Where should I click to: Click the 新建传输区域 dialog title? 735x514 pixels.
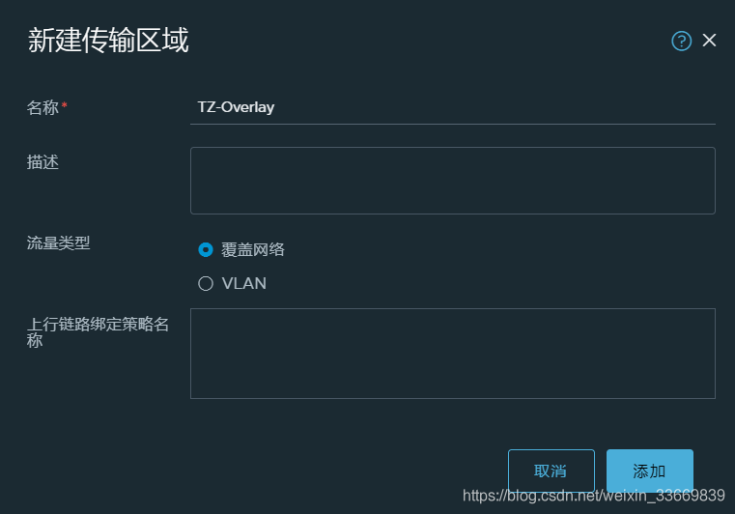click(x=108, y=41)
